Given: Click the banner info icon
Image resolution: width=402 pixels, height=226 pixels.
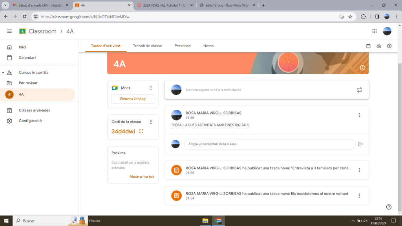Looking at the screenshot, I should point(362,68).
